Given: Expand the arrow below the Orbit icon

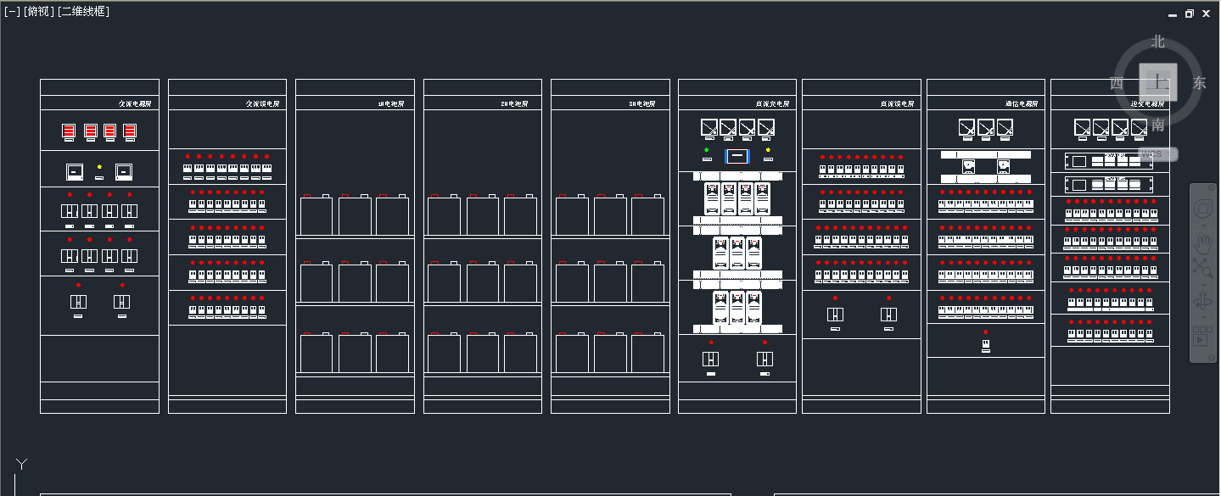Looking at the screenshot, I should pos(1203,318).
